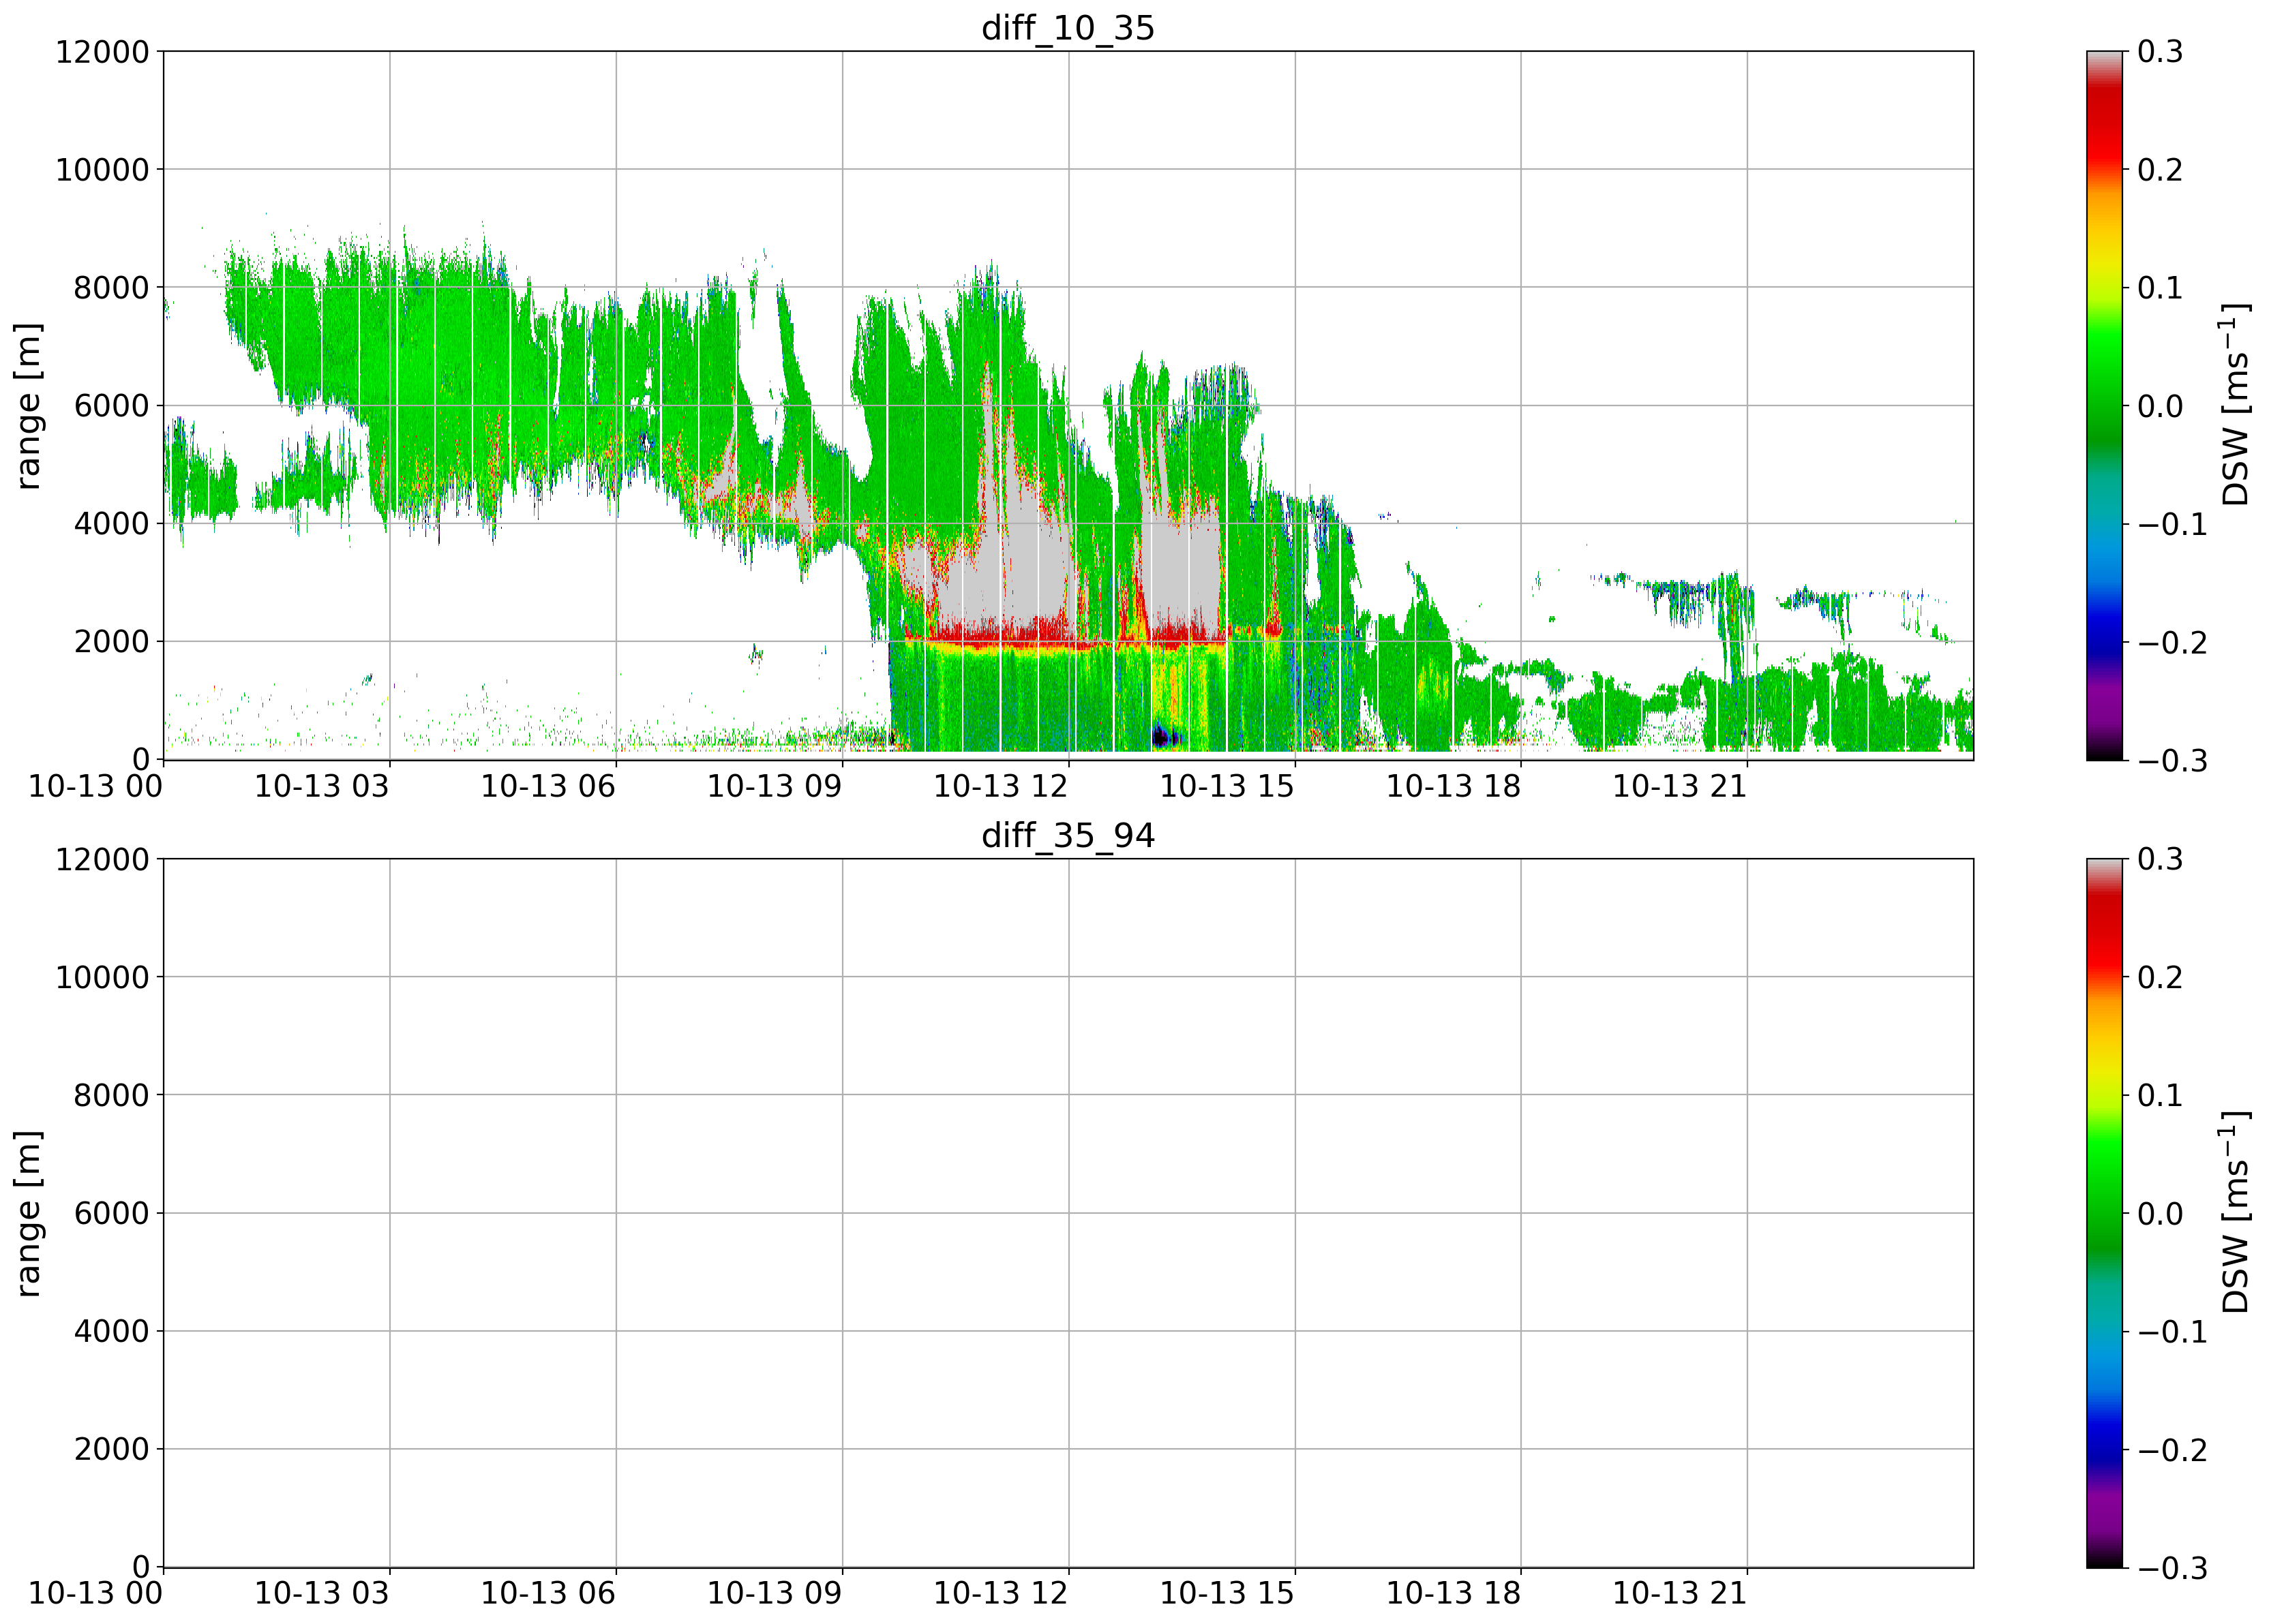This screenshot has height=1624, width=2269.
Task: Click the −0.2 tick on diff_10_35 colorbar
Action: coord(2172,642)
